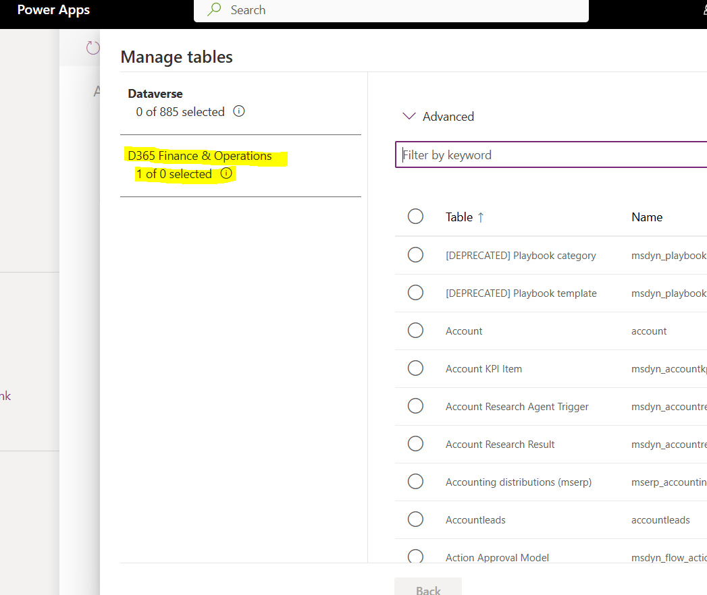Click the refresh icon left of Manage tables
The height and width of the screenshot is (595, 707).
coord(93,48)
